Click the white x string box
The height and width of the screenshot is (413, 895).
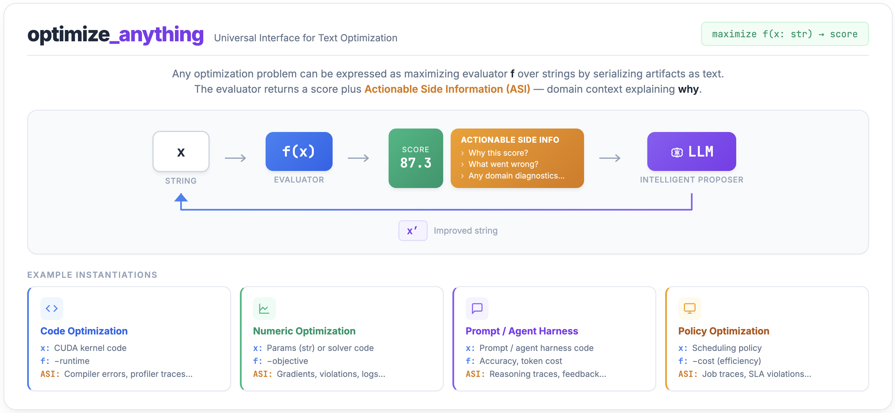181,152
